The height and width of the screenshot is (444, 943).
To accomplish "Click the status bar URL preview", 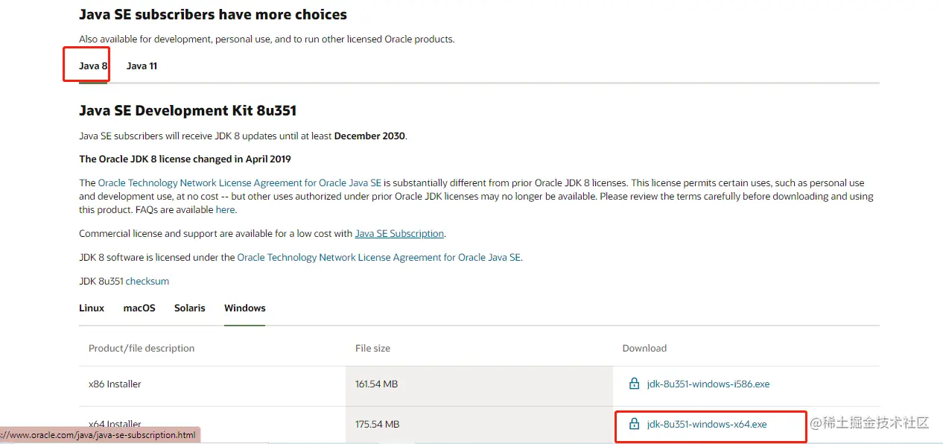I will [100, 435].
